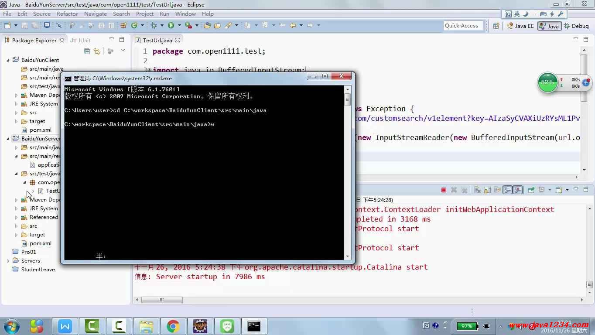Click the New wizard toolbar icon

pos(7,25)
